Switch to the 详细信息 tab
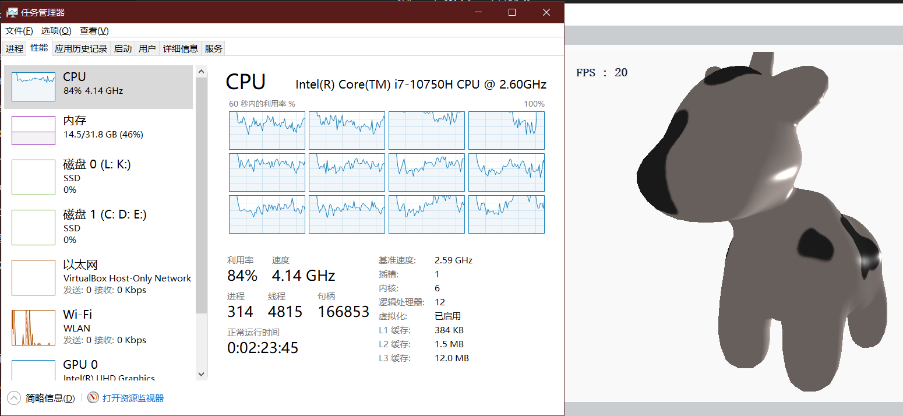 181,49
